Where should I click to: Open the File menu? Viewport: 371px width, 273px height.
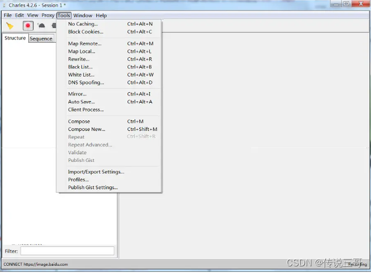pos(8,16)
